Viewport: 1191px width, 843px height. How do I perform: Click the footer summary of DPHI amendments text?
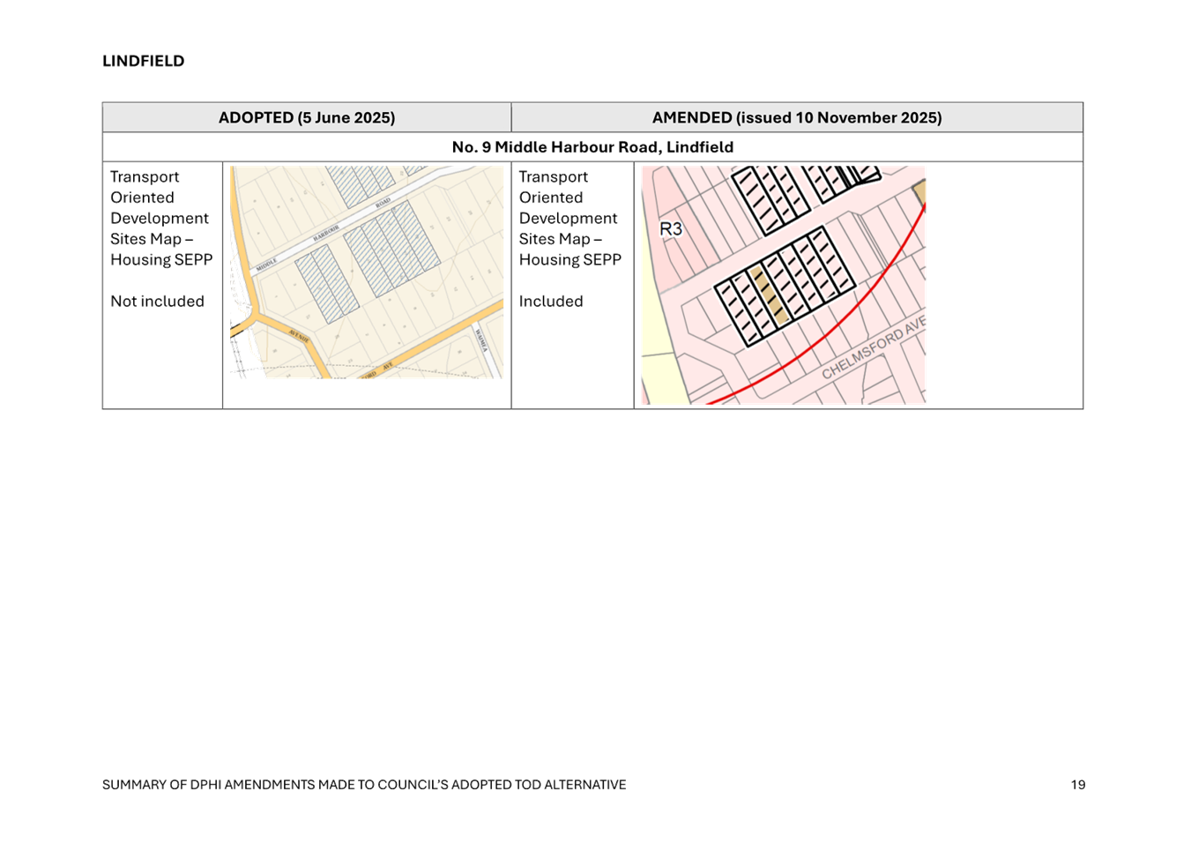pos(363,785)
